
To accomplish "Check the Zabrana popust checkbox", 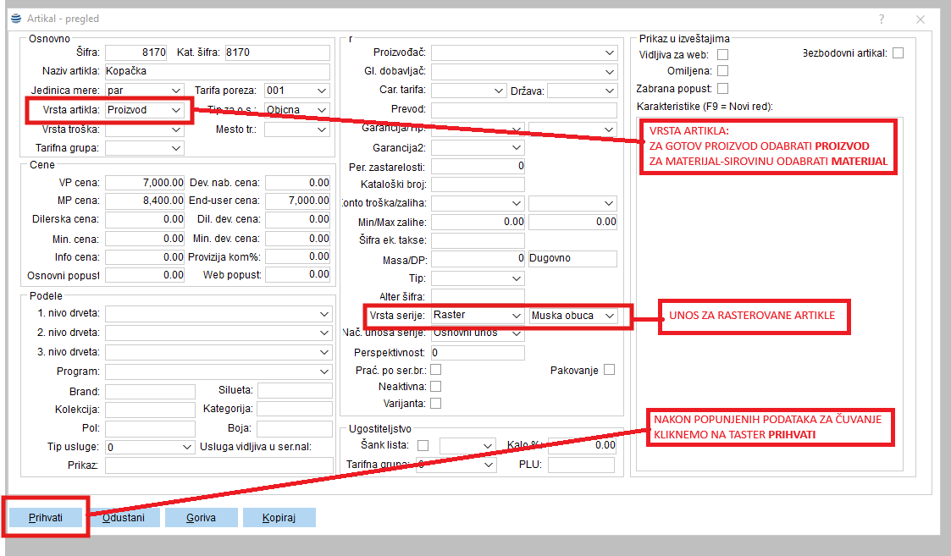I will point(722,88).
